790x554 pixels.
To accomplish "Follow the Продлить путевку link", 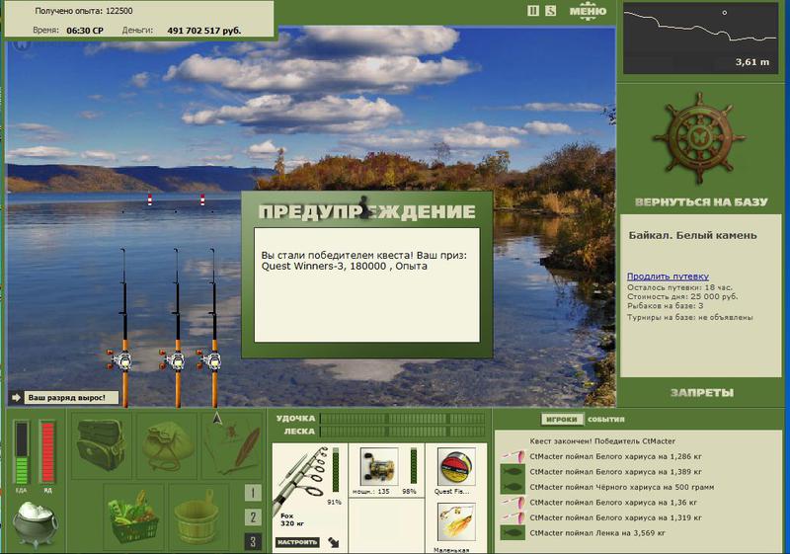I will coord(668,276).
